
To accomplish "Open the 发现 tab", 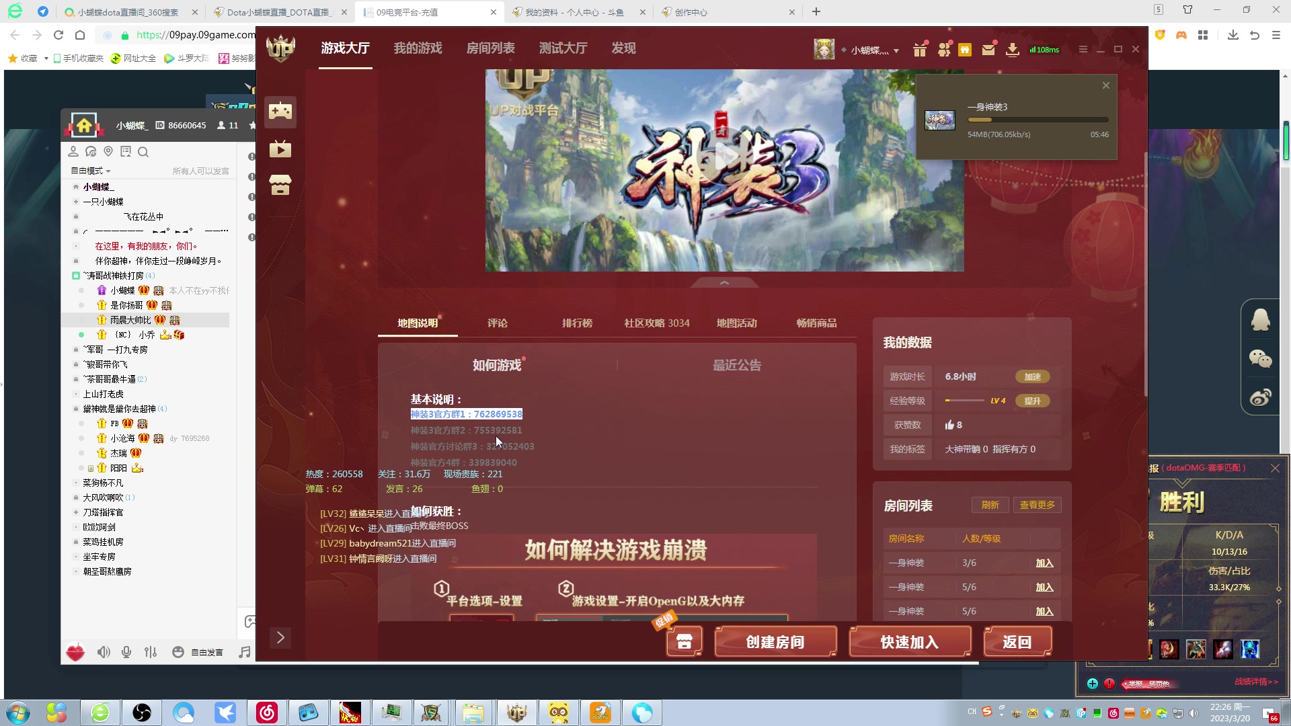I will tap(623, 48).
